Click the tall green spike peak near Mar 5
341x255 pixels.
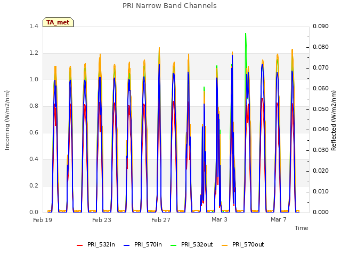[246, 34]
